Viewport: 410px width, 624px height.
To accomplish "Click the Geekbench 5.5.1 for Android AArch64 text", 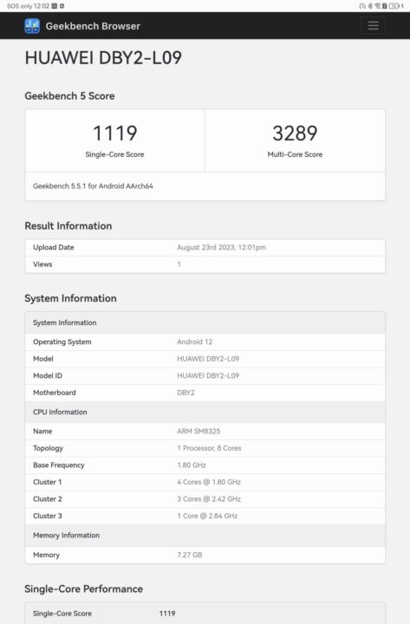I will [93, 185].
